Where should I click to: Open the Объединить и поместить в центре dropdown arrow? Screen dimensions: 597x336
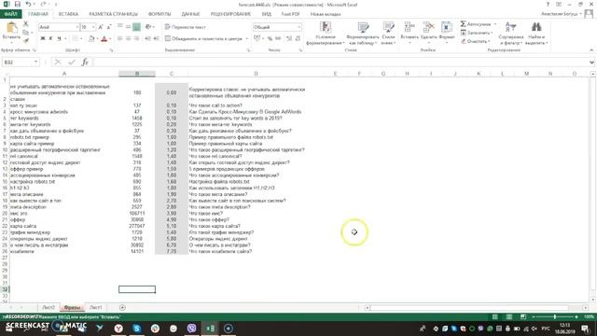[x=246, y=38]
